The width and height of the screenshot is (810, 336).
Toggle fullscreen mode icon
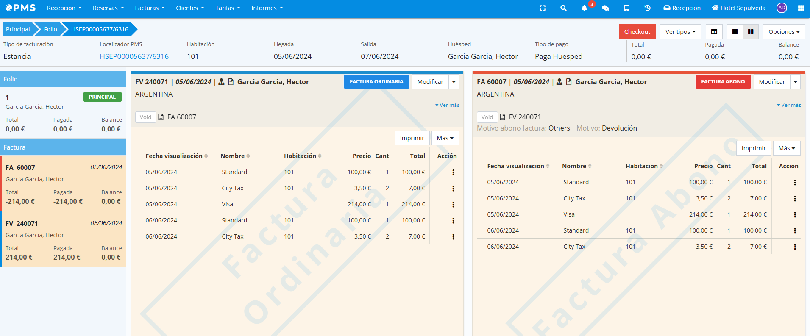543,8
